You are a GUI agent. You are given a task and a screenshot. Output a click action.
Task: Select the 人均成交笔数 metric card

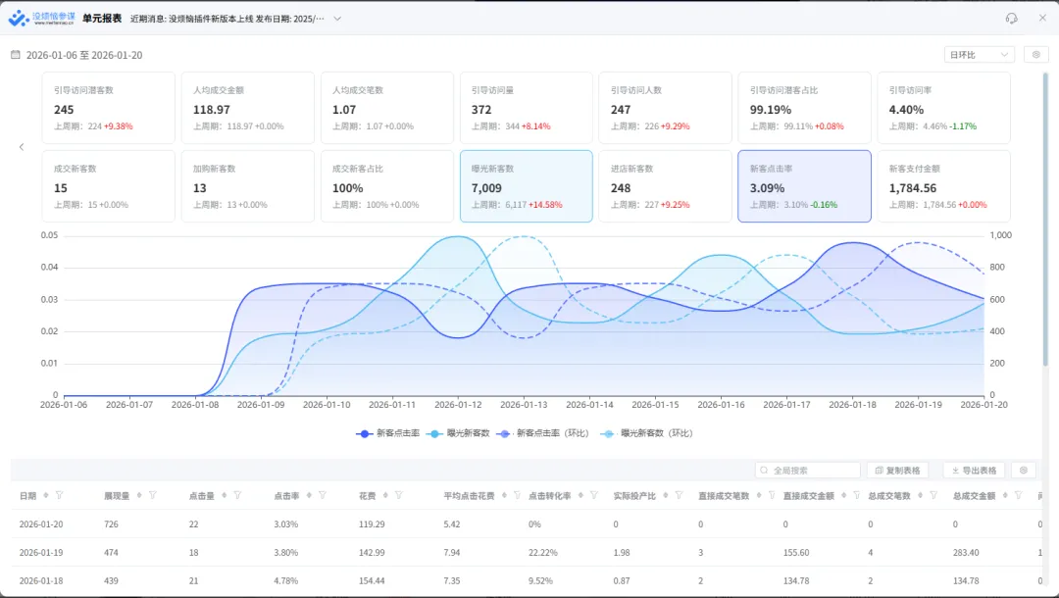click(387, 108)
